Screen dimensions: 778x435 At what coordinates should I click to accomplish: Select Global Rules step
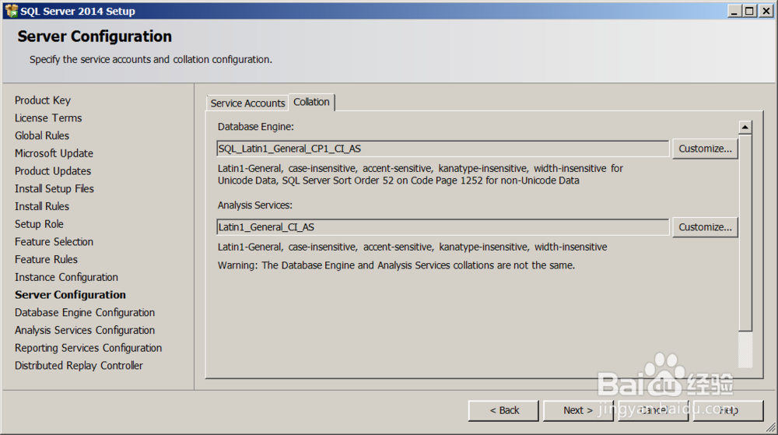click(42, 135)
